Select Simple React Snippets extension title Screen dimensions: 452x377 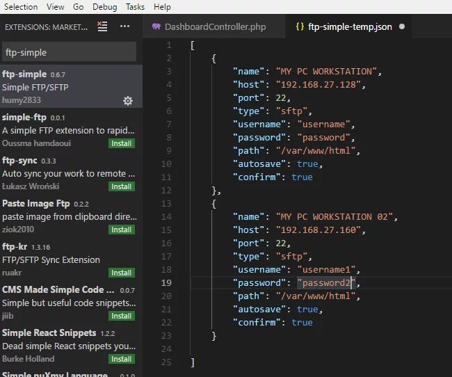(49, 333)
